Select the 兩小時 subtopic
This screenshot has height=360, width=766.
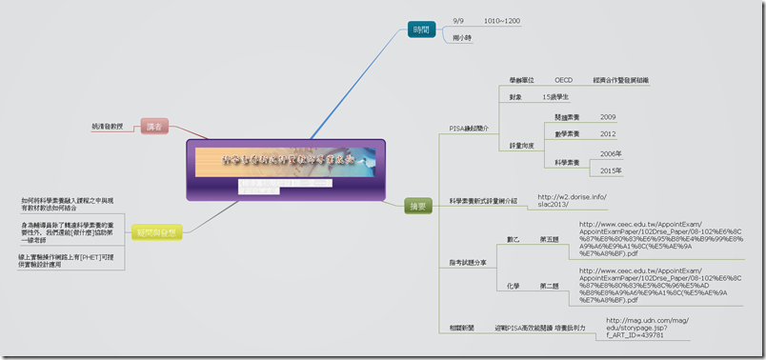[462, 37]
